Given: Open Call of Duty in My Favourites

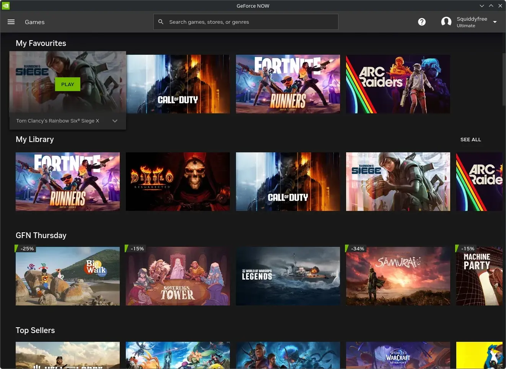Looking at the screenshot, I should tap(178, 84).
